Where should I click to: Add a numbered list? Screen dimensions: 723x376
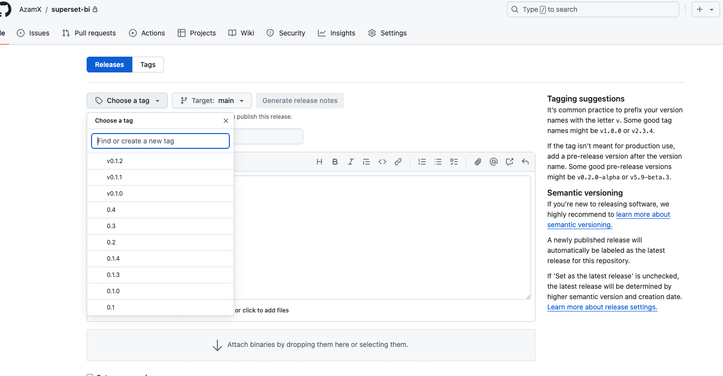[x=422, y=162]
